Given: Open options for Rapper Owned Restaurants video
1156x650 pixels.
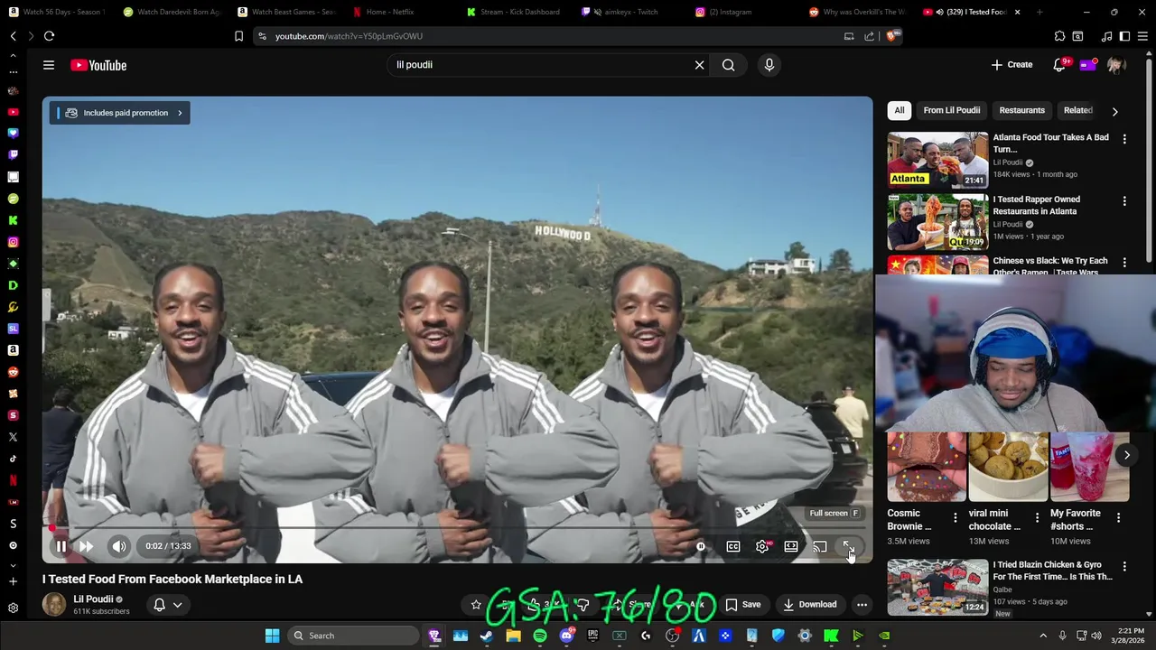Looking at the screenshot, I should (x=1124, y=200).
